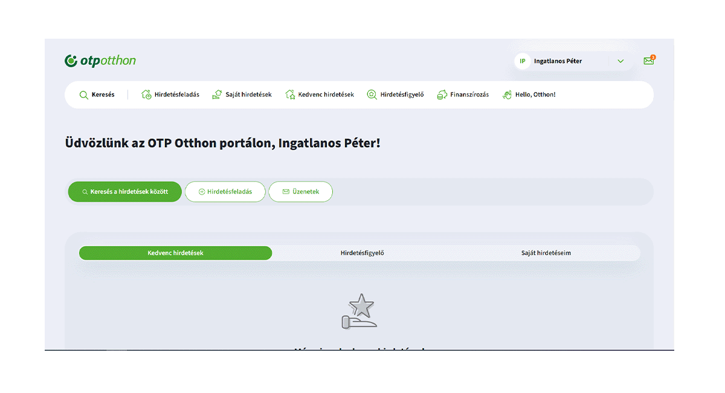Click the Hirdetésfigyelő magnifier-house icon
725x393 pixels.
coord(372,95)
